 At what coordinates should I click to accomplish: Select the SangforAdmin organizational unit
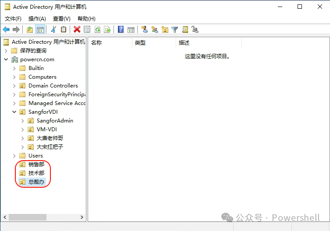pyautogui.click(x=55, y=121)
